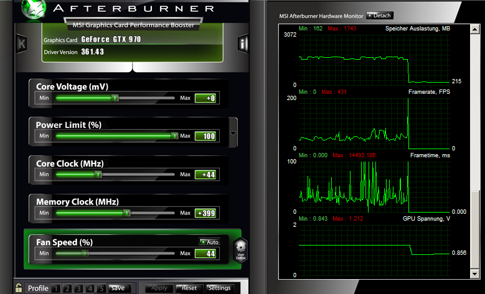485x294 pixels.
Task: Select profile slot 1
Action: 55,288
